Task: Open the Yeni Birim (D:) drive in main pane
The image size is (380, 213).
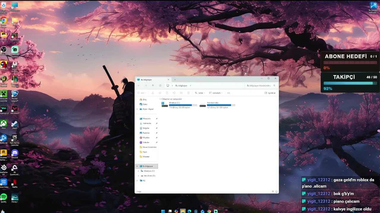Action: click(x=217, y=105)
